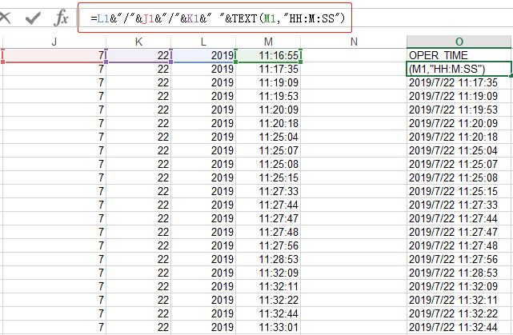Click cell with time 11:20:09 in column M
Screen dimensions: 513x335
[x=268, y=110]
